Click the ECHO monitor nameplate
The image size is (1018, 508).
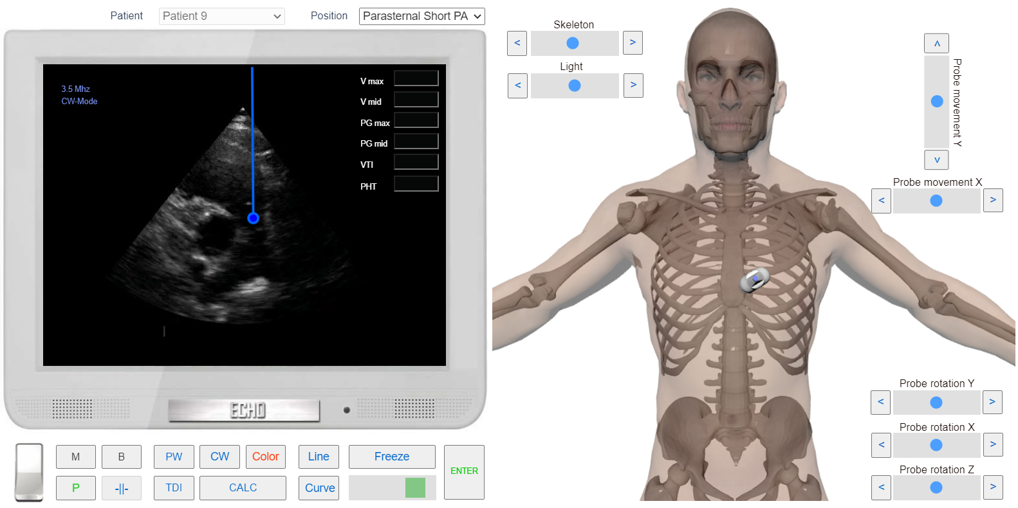click(244, 410)
